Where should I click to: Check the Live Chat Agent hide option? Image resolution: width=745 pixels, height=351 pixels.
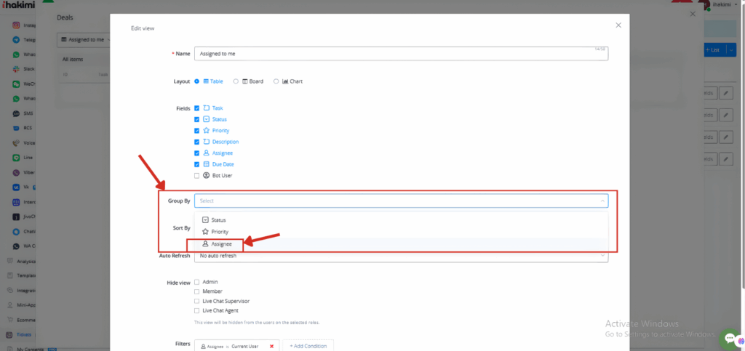[x=197, y=310]
